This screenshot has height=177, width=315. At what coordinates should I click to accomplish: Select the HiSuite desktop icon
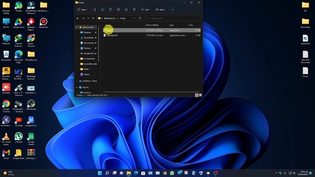(x=19, y=6)
